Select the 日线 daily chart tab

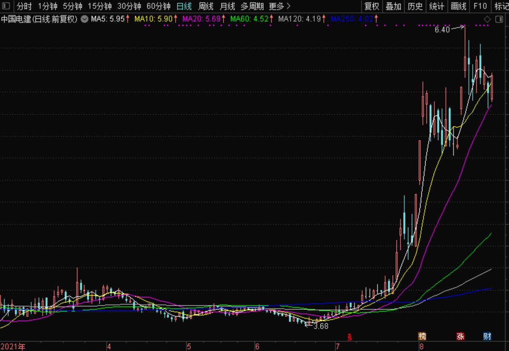coord(184,6)
